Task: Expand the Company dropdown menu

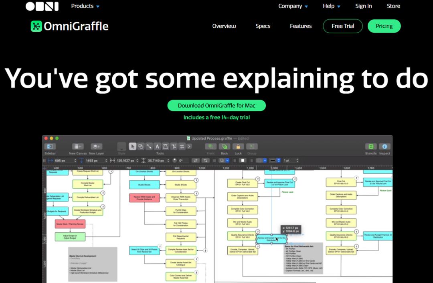Action: coord(293,6)
